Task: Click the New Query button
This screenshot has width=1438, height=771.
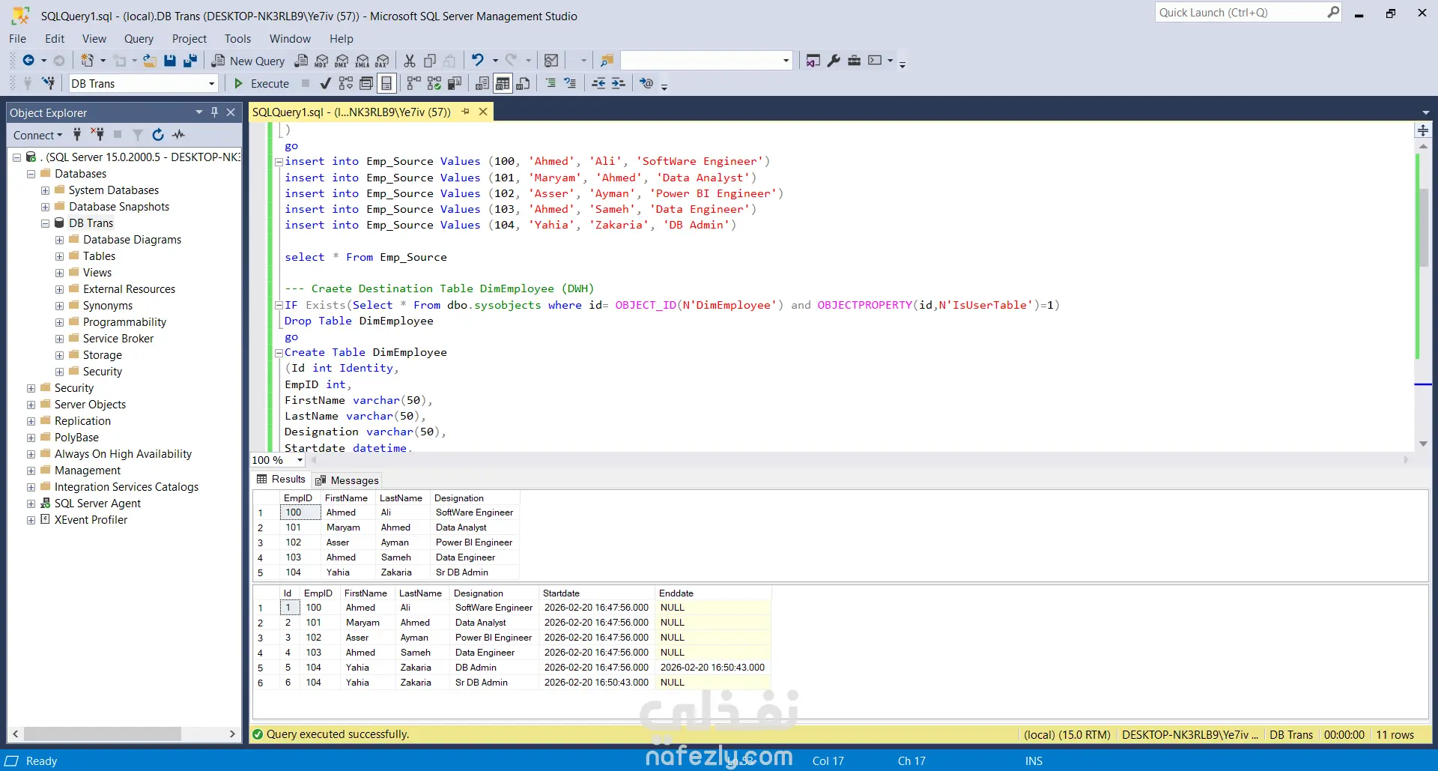Action: (249, 61)
